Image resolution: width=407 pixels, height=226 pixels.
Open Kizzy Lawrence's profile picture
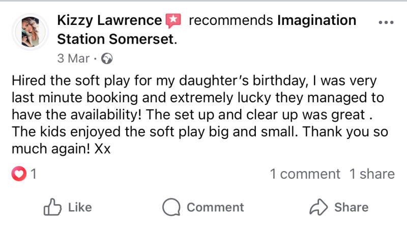pos(30,32)
